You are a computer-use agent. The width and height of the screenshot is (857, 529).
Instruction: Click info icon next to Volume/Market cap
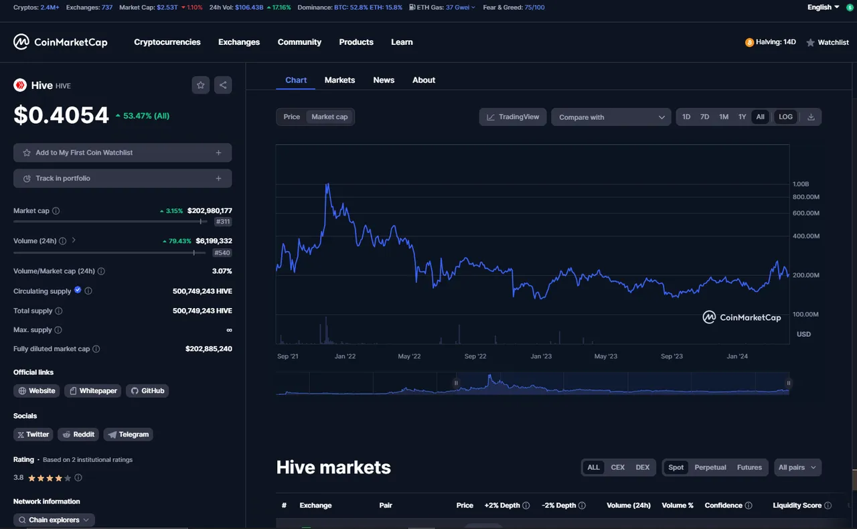(x=101, y=271)
